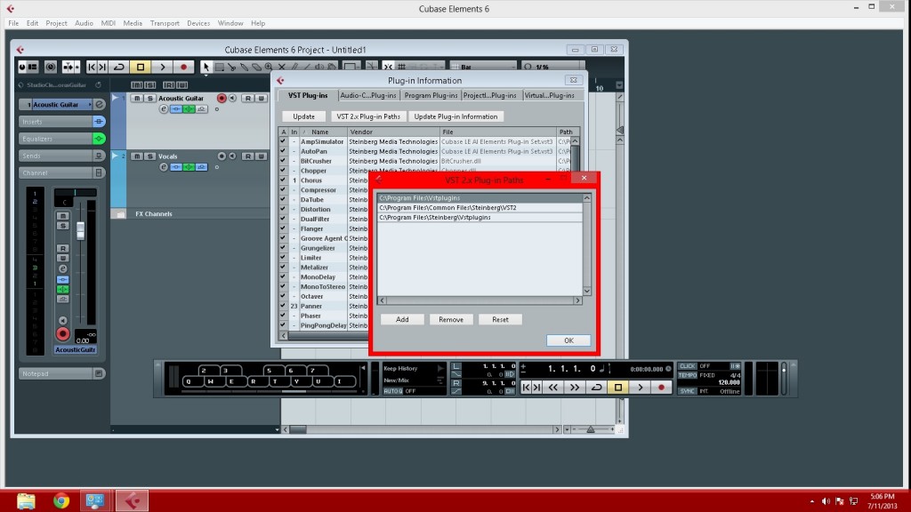Viewport: 911px width, 512px height.
Task: Open Edit Channel Settings for Vocals track
Action: [164, 167]
